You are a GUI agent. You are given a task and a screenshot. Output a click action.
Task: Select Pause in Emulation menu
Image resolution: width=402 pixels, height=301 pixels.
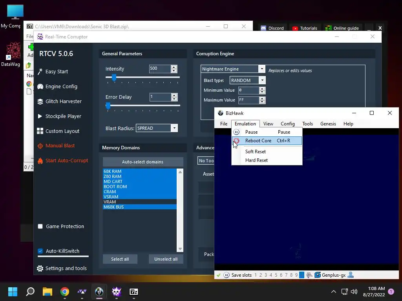[267, 132]
